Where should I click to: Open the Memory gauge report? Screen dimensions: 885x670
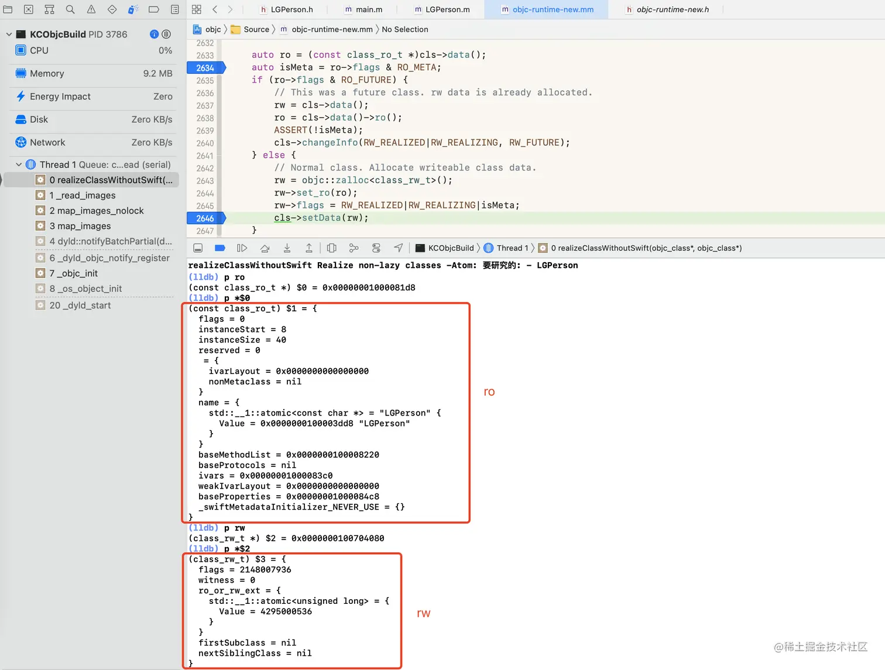[x=94, y=74]
